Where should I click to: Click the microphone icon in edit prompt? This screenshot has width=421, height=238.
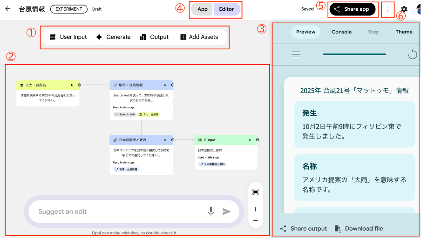(211, 212)
